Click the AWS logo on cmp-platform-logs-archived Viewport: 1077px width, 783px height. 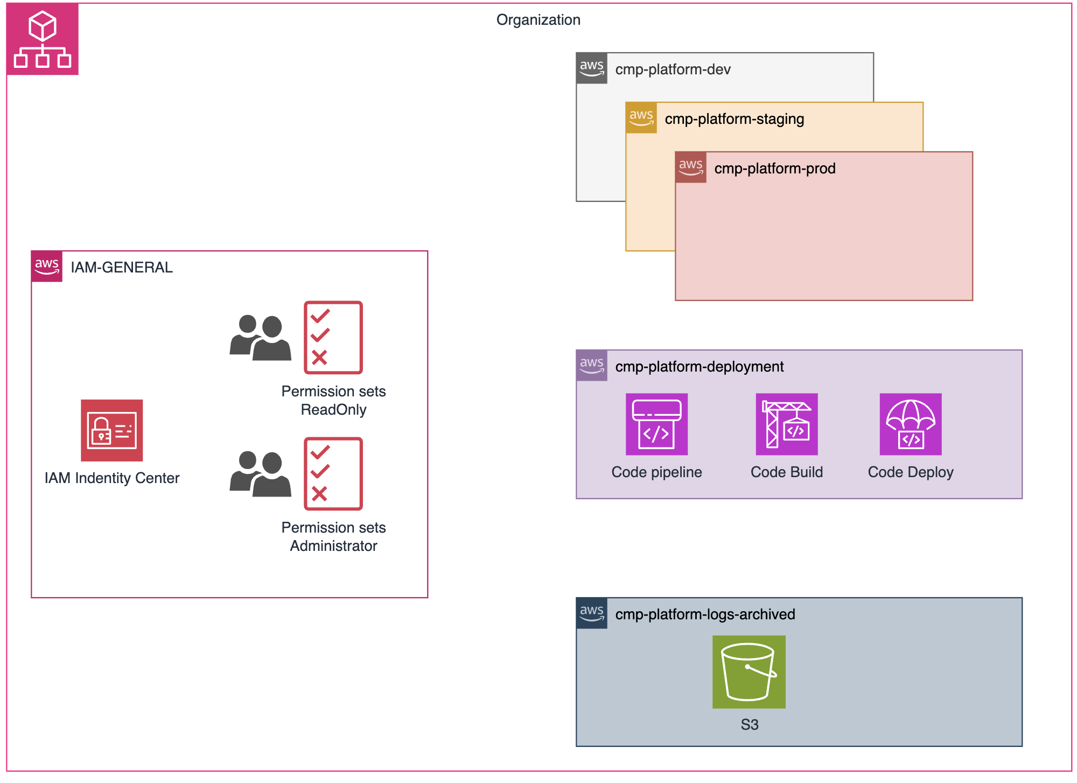[591, 613]
